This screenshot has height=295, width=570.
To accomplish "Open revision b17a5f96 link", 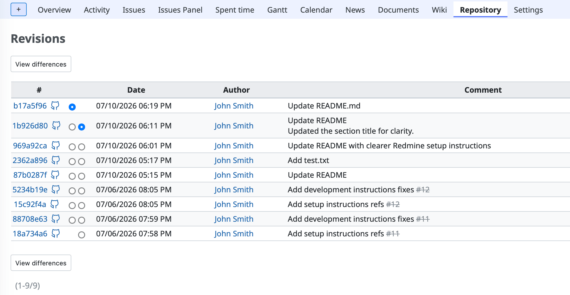I will (30, 106).
